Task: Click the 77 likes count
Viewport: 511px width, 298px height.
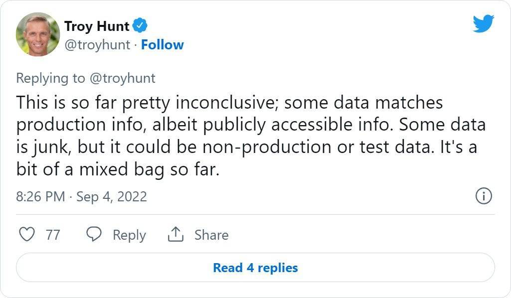Action: (53, 235)
